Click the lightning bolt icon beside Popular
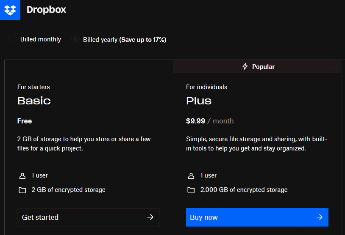345x235 pixels. (245, 66)
